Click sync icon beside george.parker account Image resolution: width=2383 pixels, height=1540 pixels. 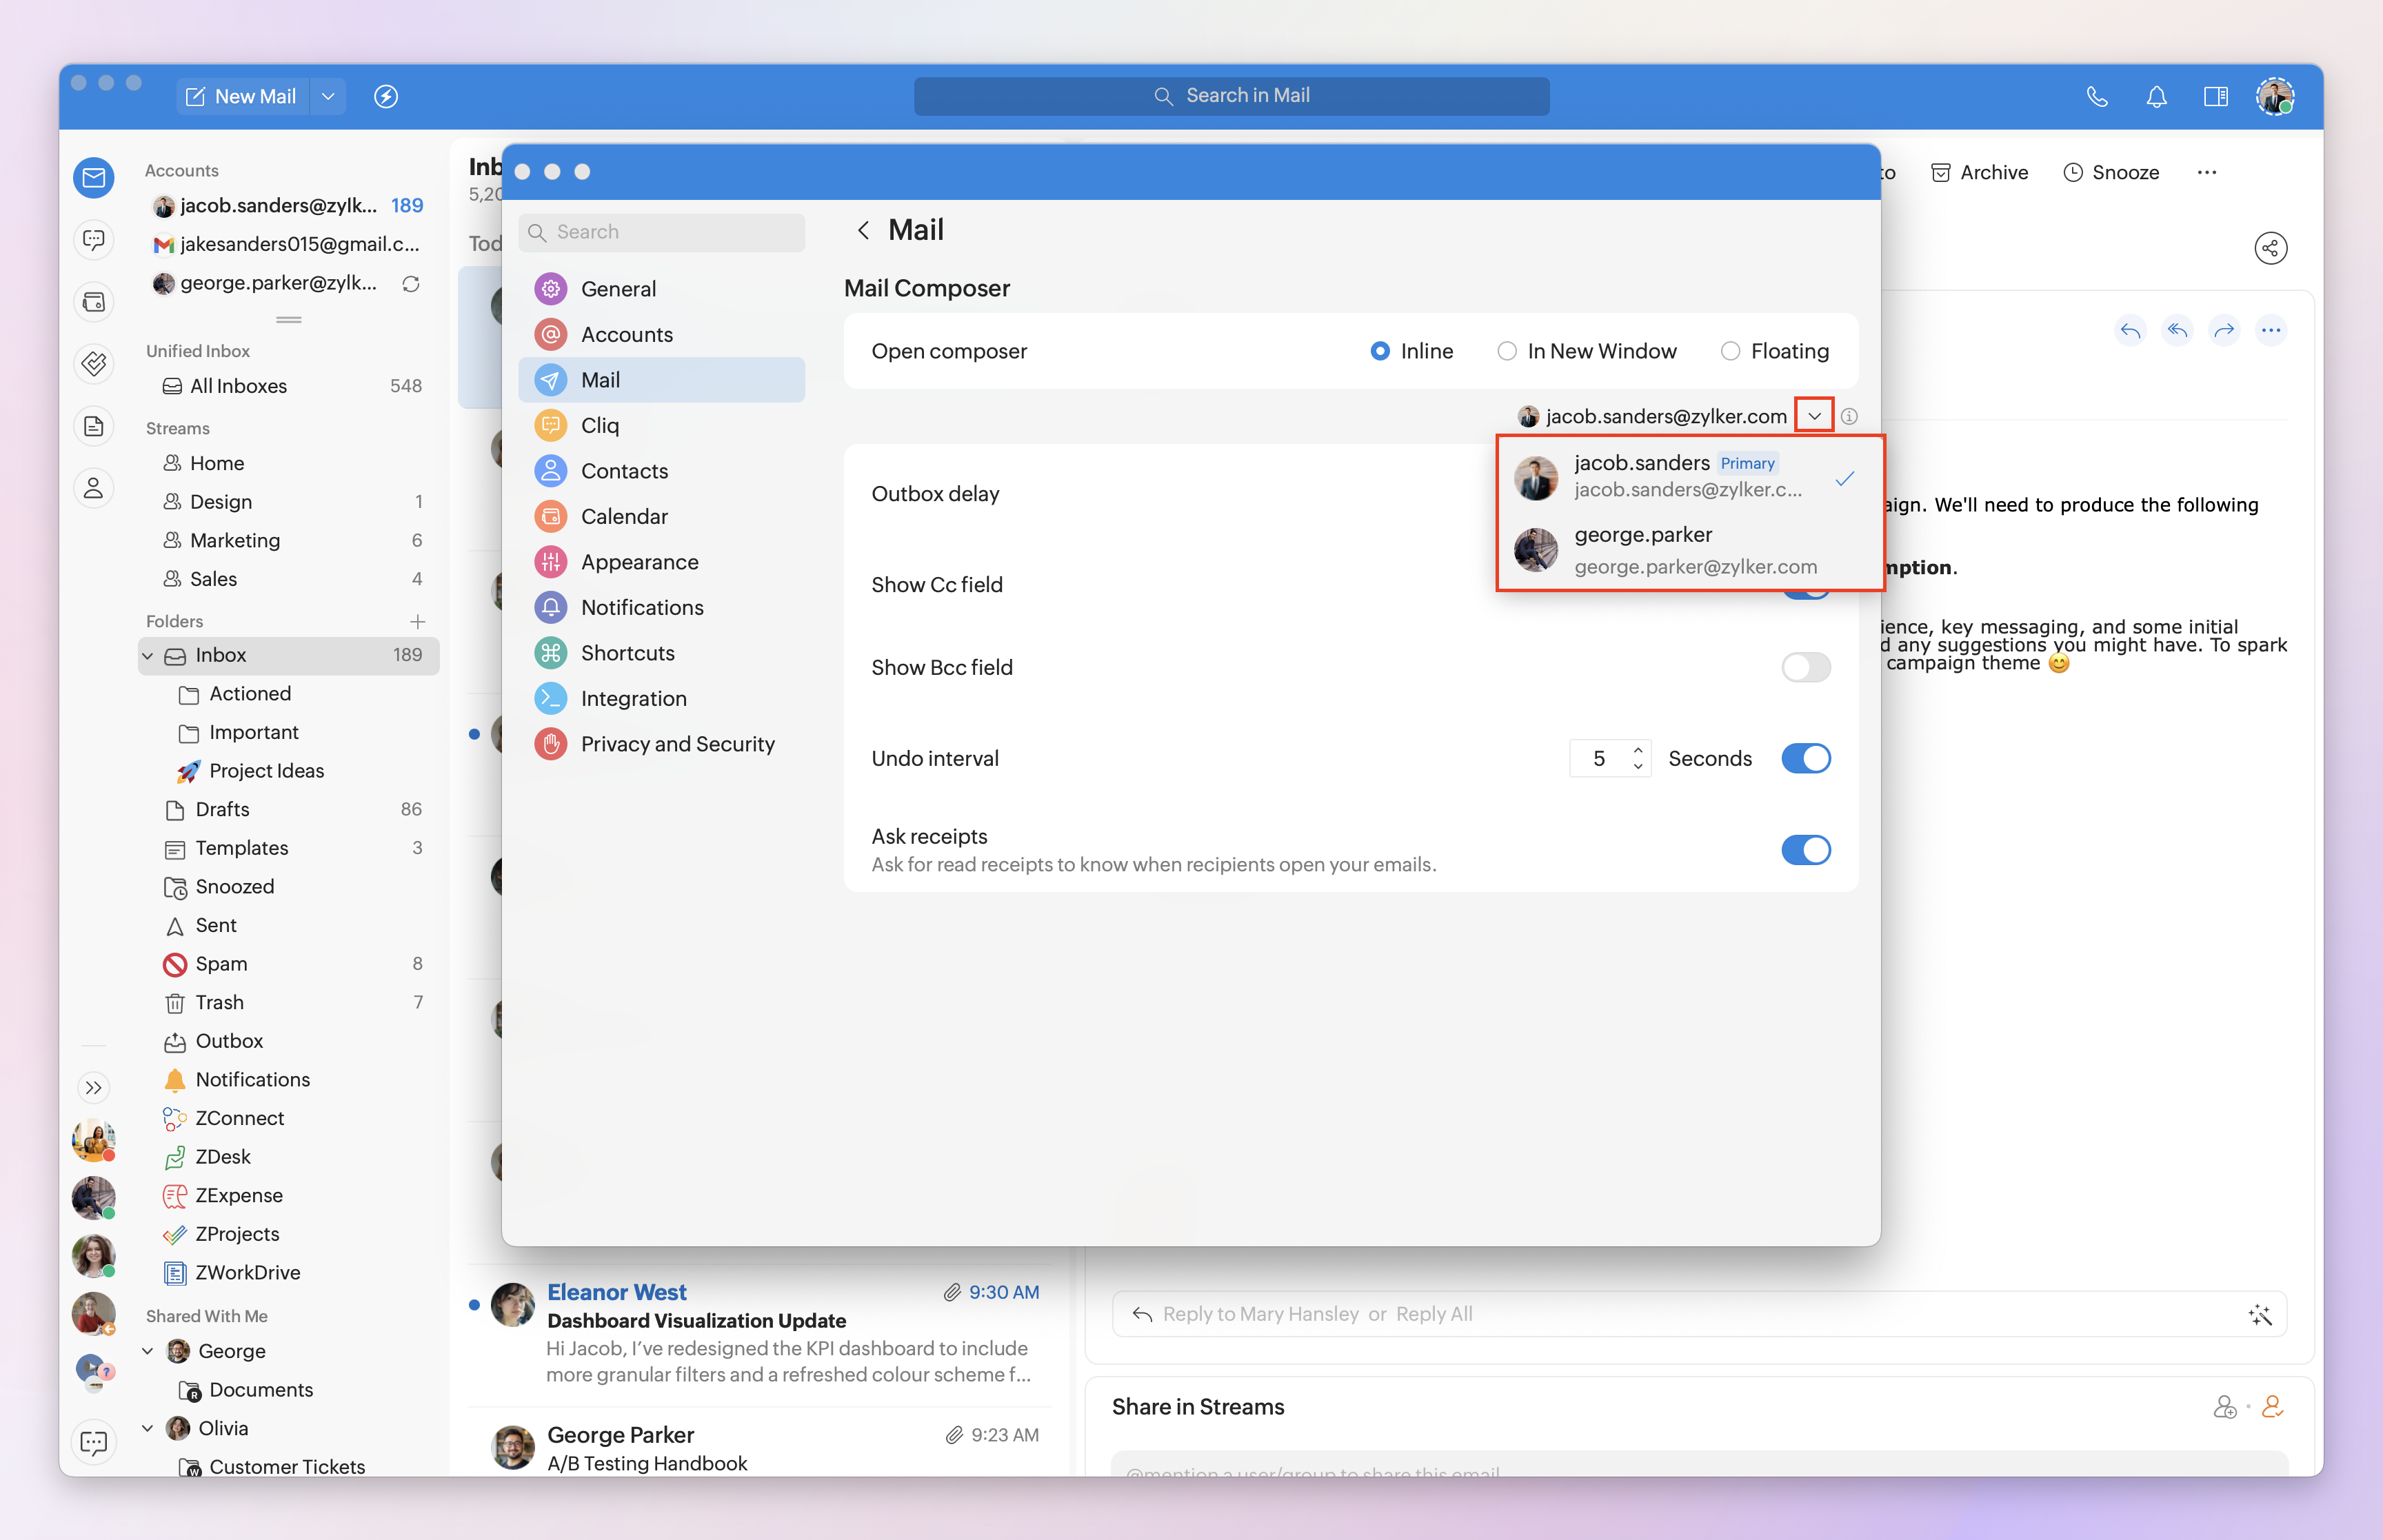411,284
